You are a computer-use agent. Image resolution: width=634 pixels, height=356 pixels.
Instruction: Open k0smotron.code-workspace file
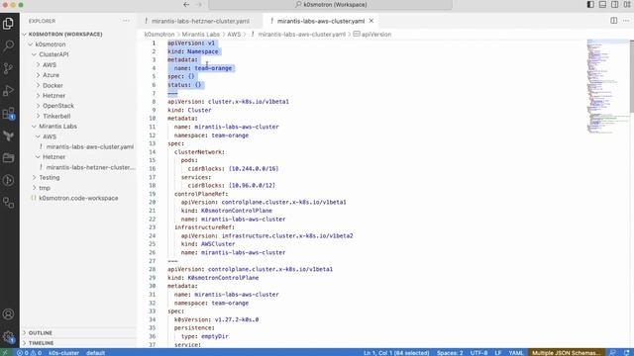pyautogui.click(x=78, y=198)
